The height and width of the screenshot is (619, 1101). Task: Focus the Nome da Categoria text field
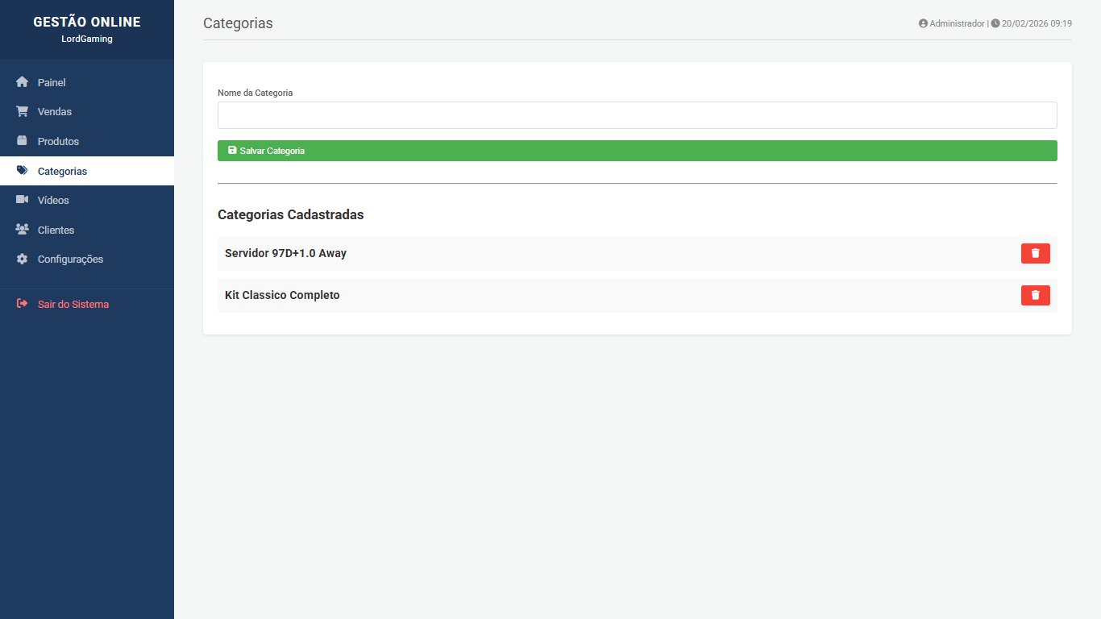point(637,115)
